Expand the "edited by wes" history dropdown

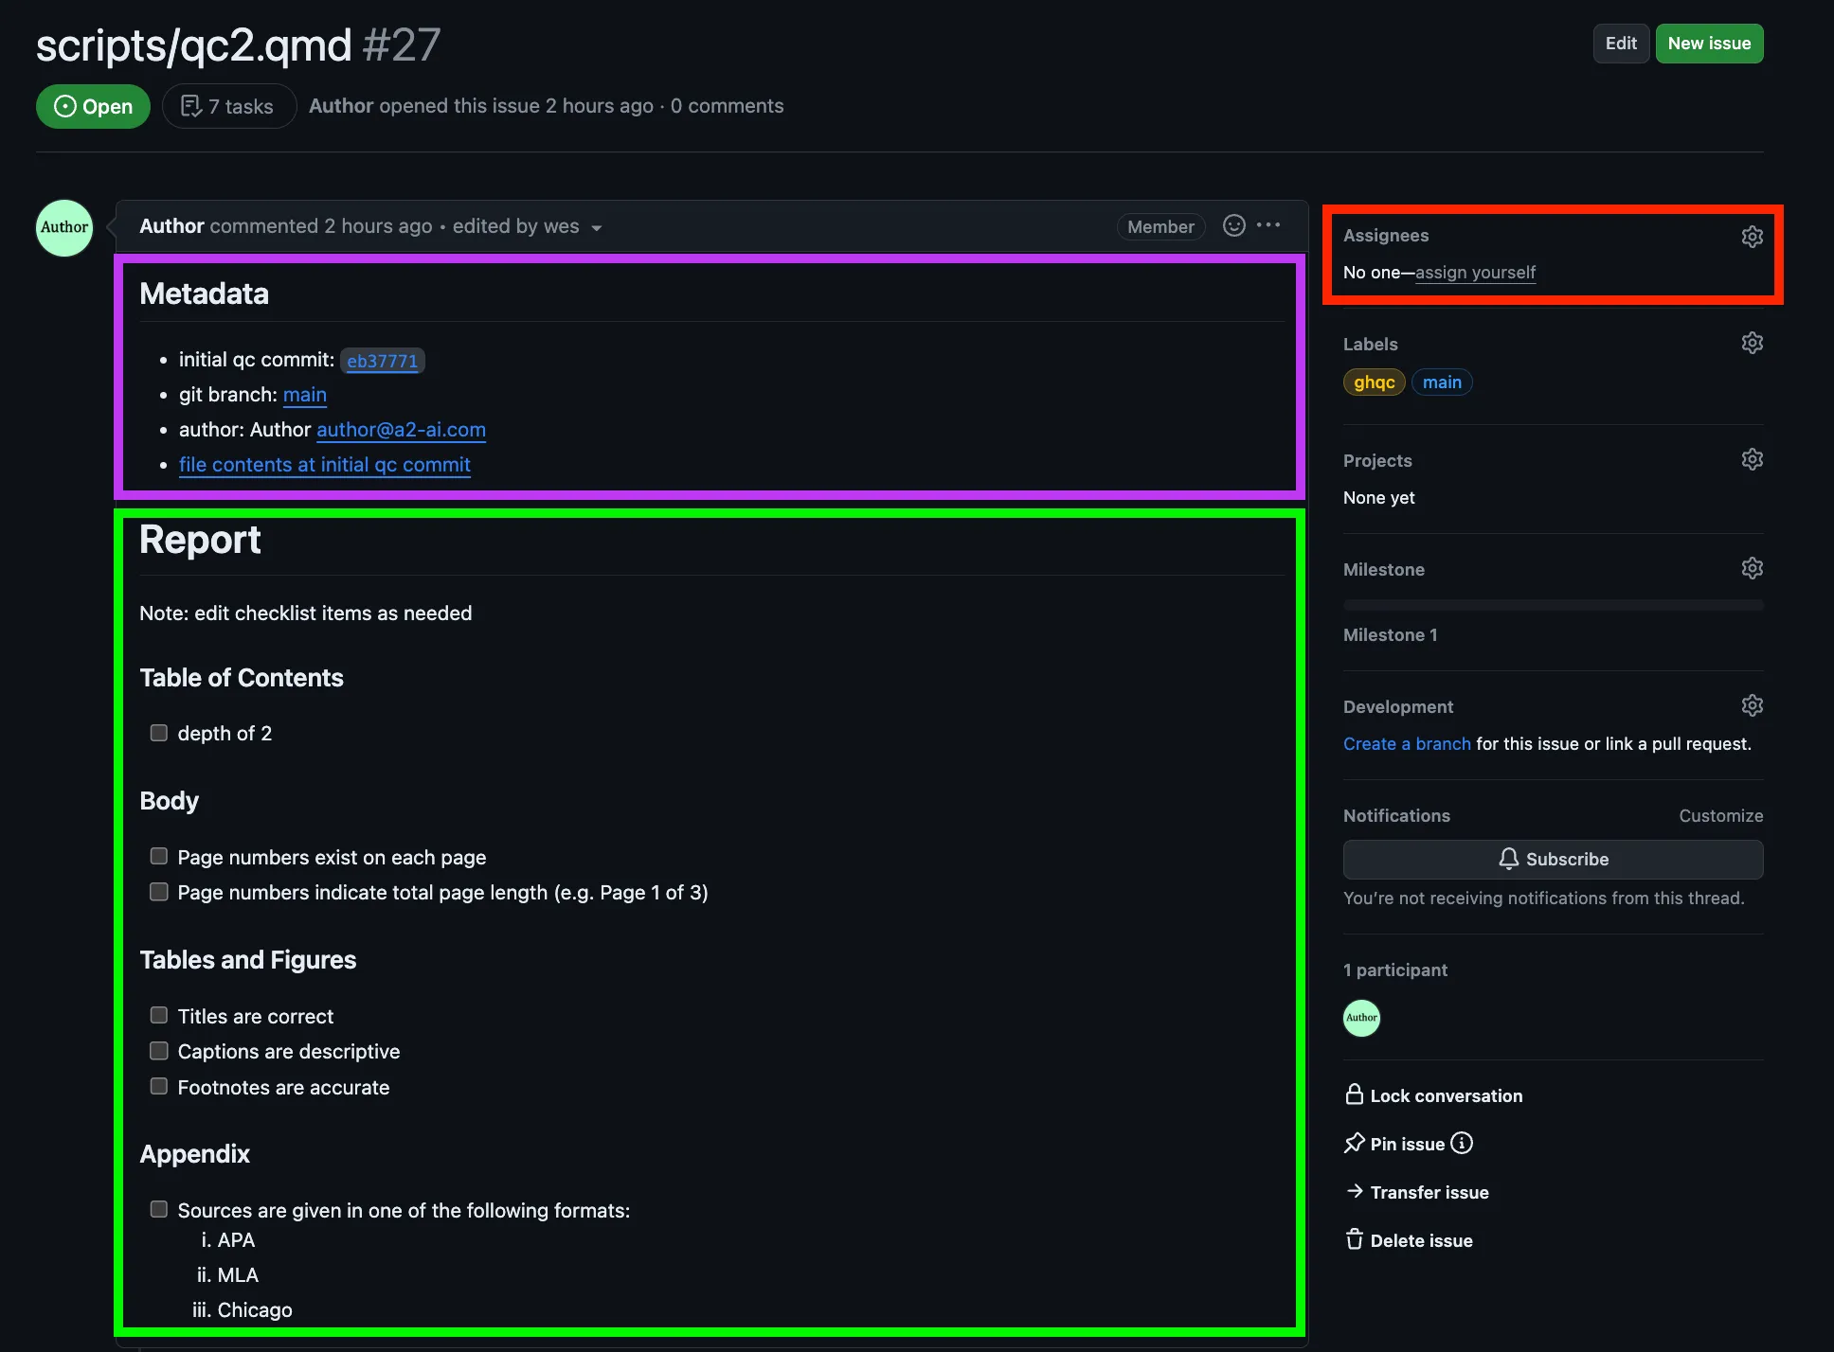(596, 227)
